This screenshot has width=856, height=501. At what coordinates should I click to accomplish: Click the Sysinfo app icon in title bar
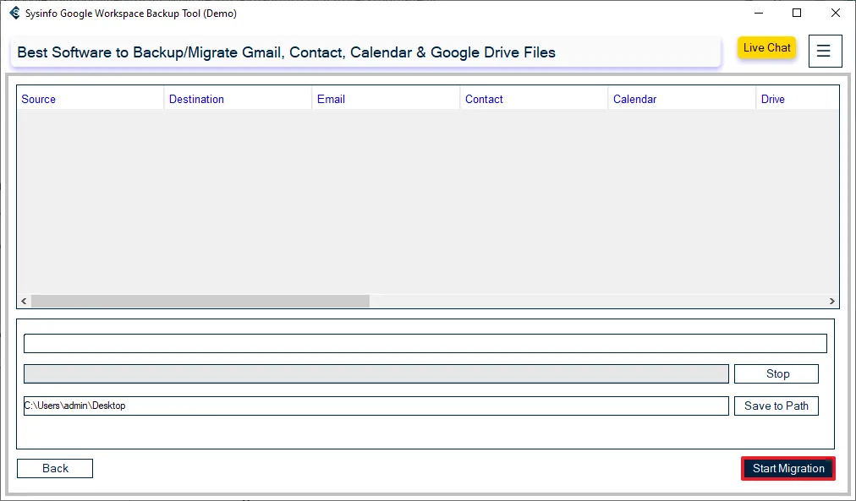click(14, 14)
